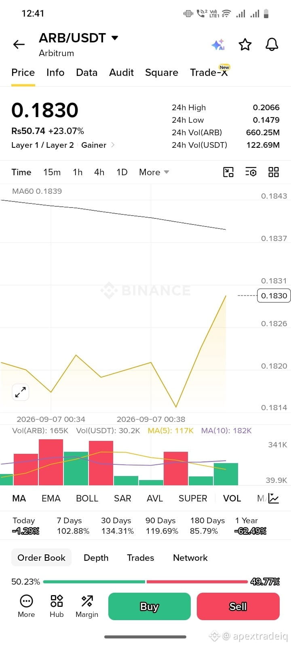
Task: Open the Hub icon
Action: pos(57,606)
